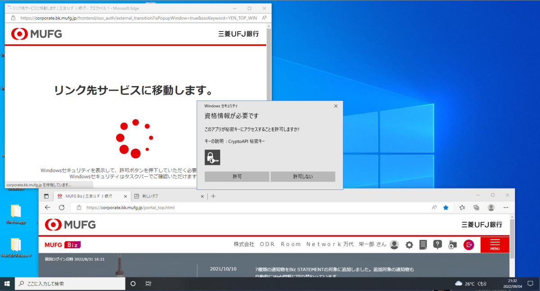Image resolution: width=540 pixels, height=291 pixels.
Task: Open the document notices icon in MUFG Biz
Action: coord(423,245)
